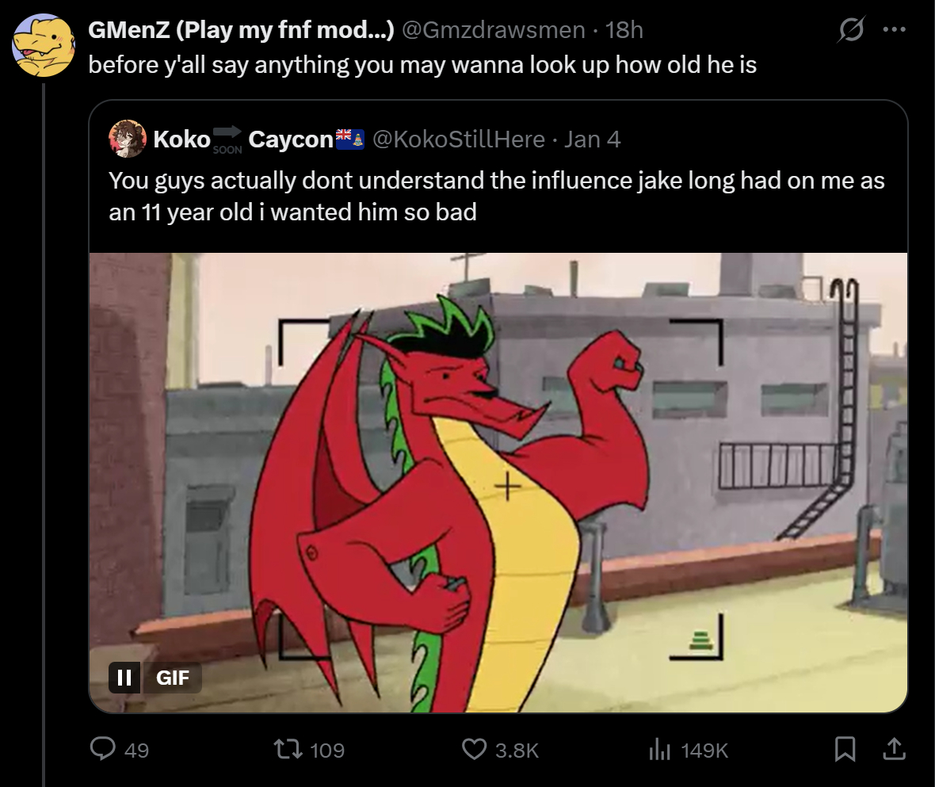
Task: Click the GIF label badge
Action: (x=173, y=678)
